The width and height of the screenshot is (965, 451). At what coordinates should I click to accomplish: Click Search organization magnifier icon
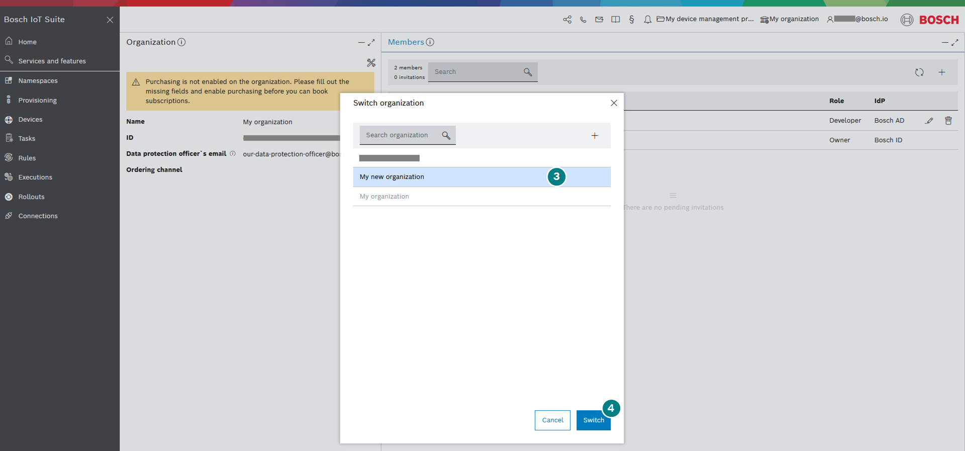click(x=446, y=135)
